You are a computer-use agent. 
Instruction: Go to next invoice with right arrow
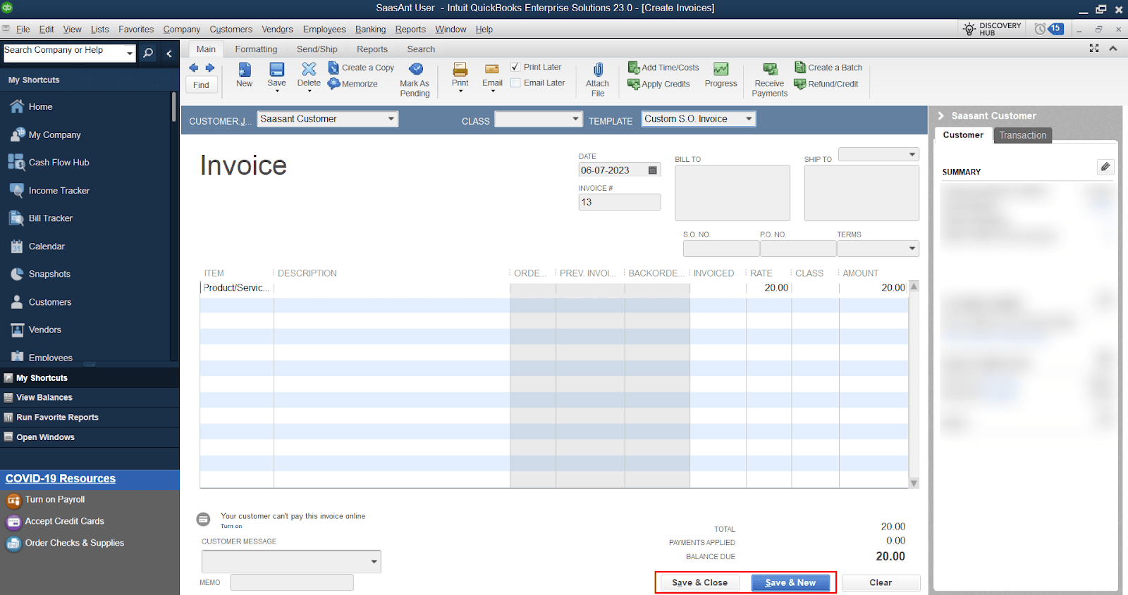point(210,68)
